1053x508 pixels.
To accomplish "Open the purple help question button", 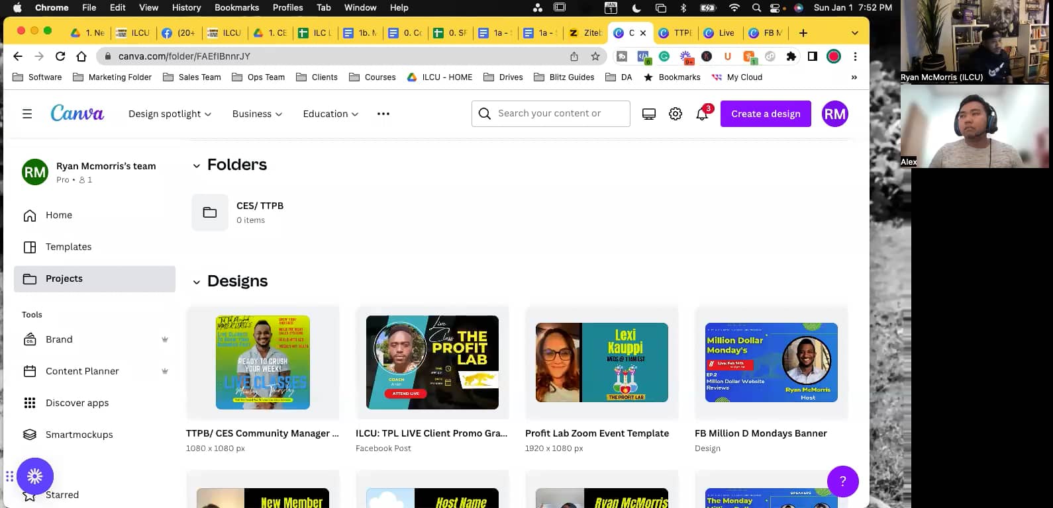I will [x=842, y=481].
